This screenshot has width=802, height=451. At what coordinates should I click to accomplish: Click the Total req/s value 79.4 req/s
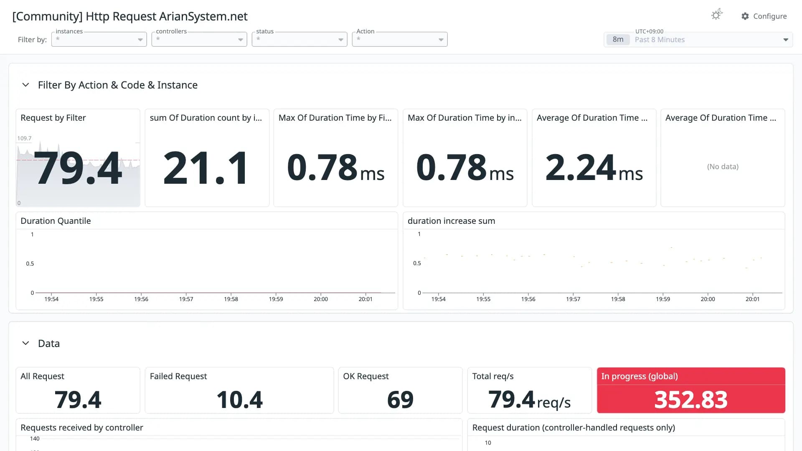pyautogui.click(x=529, y=400)
